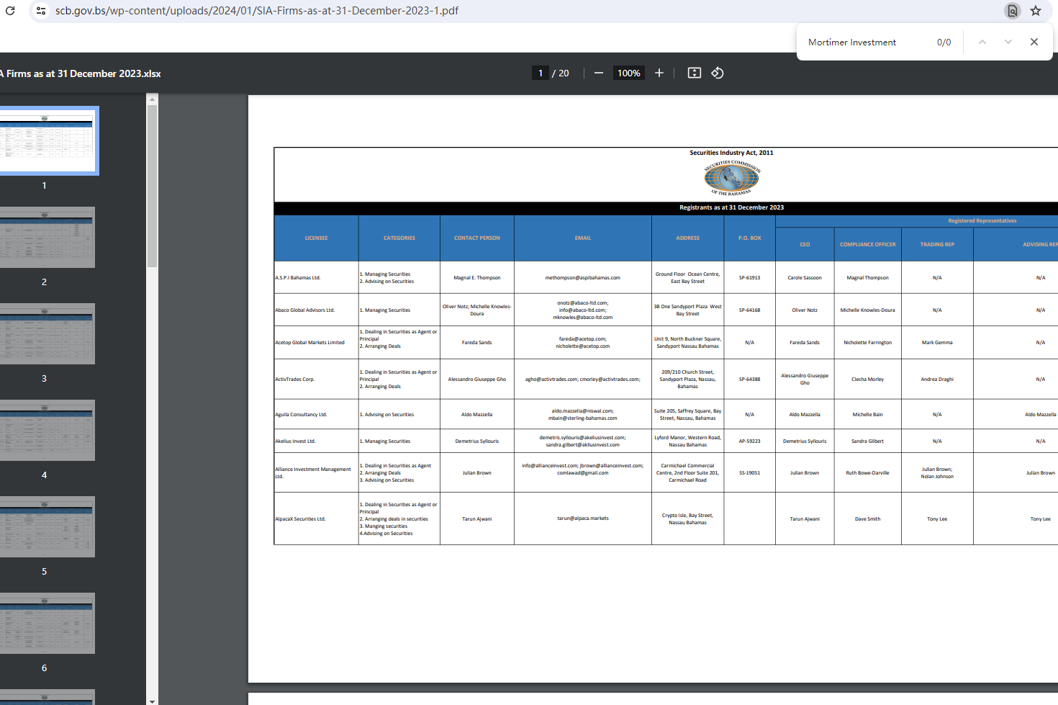Image resolution: width=1058 pixels, height=705 pixels.
Task: Open page 2 thumbnail
Action: tap(47, 238)
